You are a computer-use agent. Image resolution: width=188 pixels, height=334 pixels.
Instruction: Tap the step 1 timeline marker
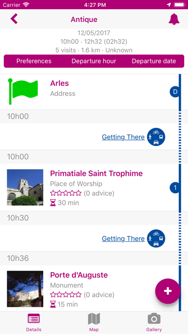tap(175, 188)
